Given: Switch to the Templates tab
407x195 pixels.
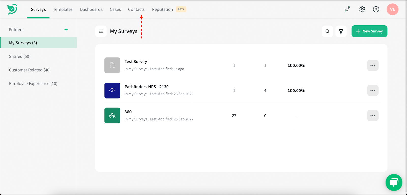Looking at the screenshot, I should [63, 9].
